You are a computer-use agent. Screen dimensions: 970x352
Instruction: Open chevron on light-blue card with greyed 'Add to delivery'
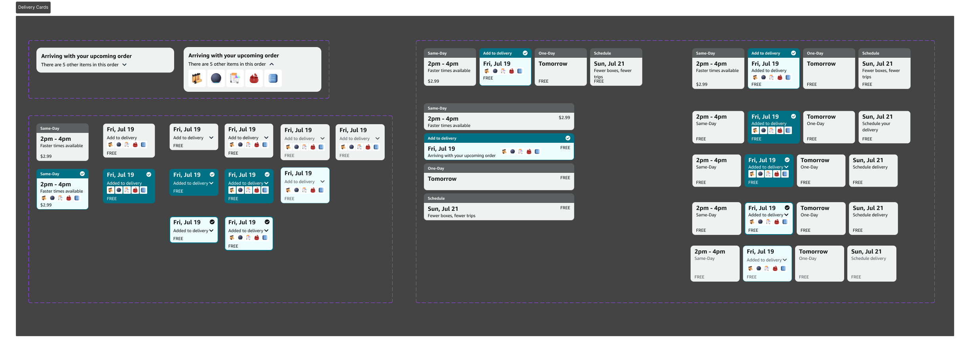[323, 182]
